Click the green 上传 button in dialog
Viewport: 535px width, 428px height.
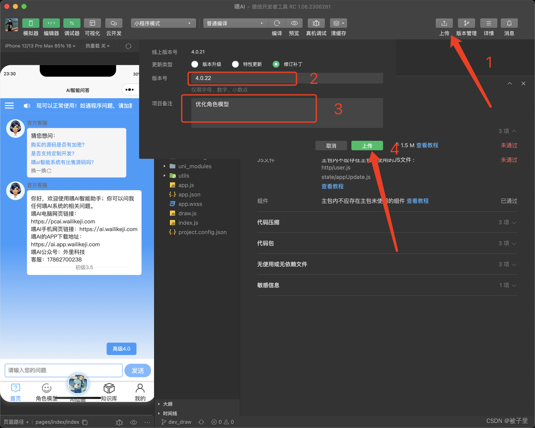(x=367, y=145)
